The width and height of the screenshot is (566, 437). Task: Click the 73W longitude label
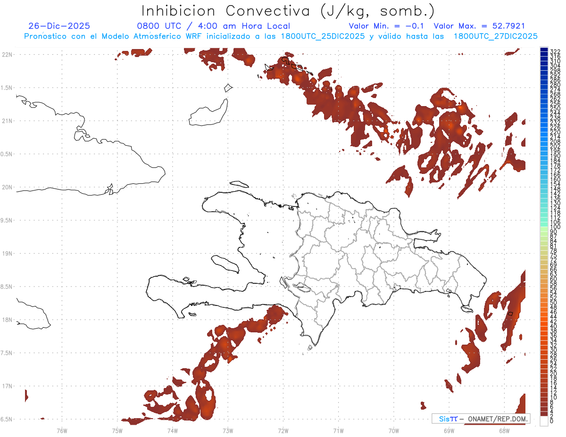pos(228,430)
